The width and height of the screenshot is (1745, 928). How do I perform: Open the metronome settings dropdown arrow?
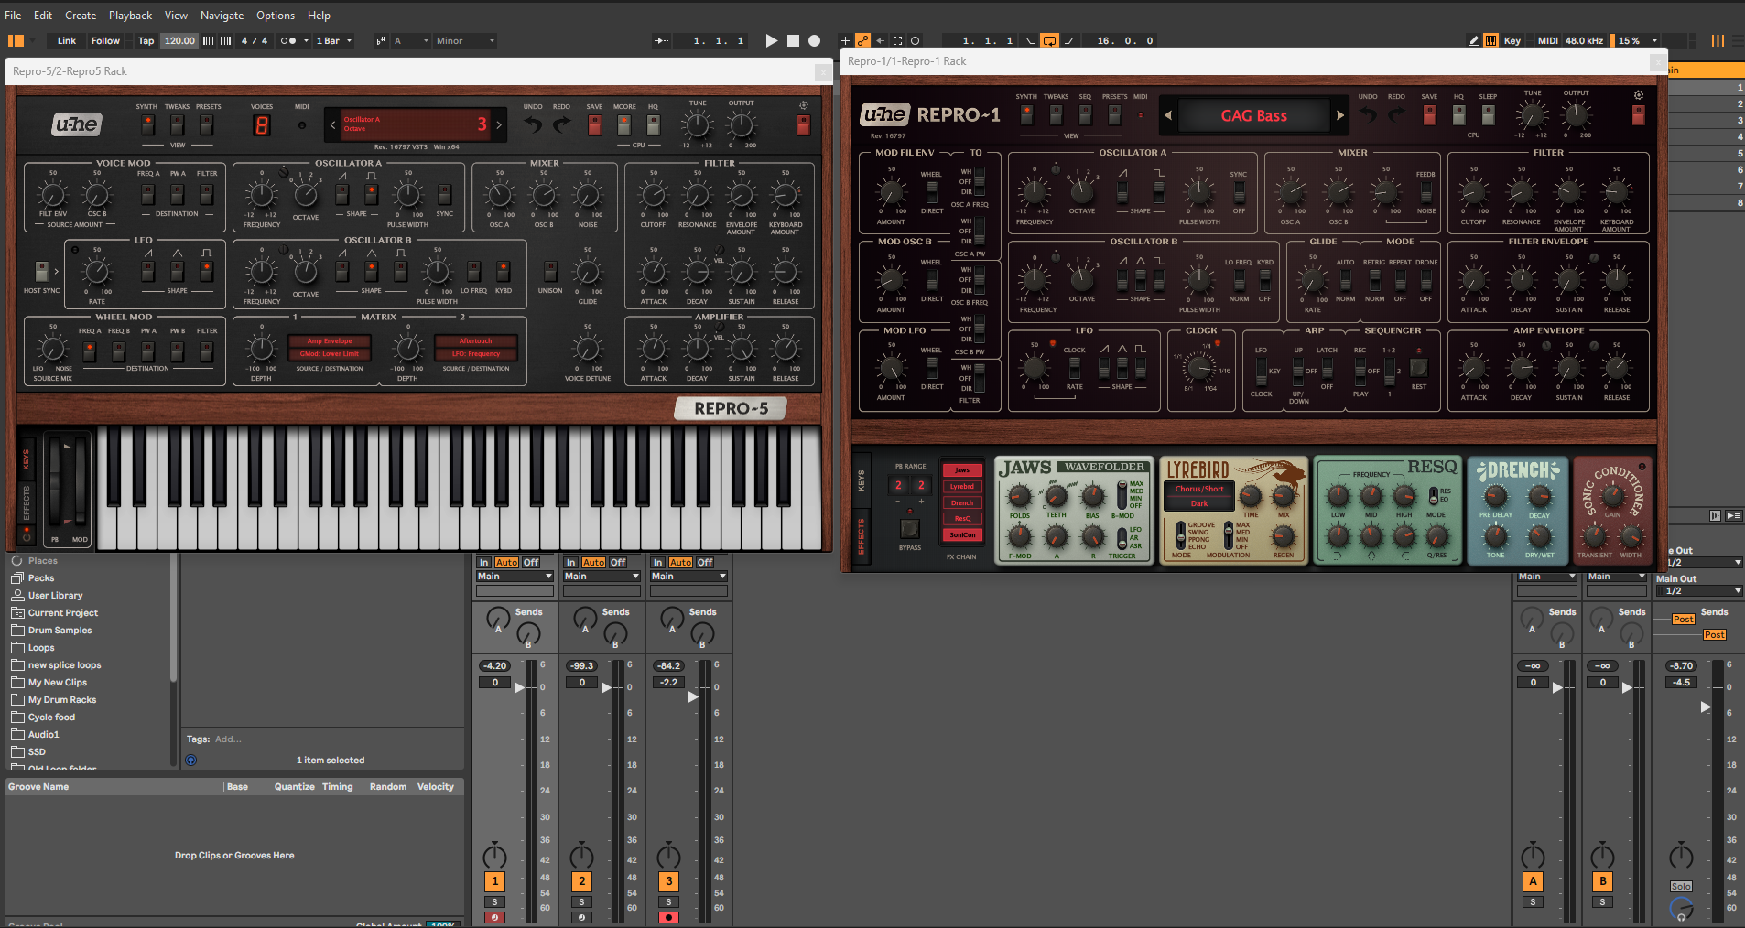[x=305, y=40]
